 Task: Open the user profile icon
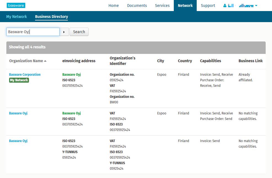click(x=225, y=6)
